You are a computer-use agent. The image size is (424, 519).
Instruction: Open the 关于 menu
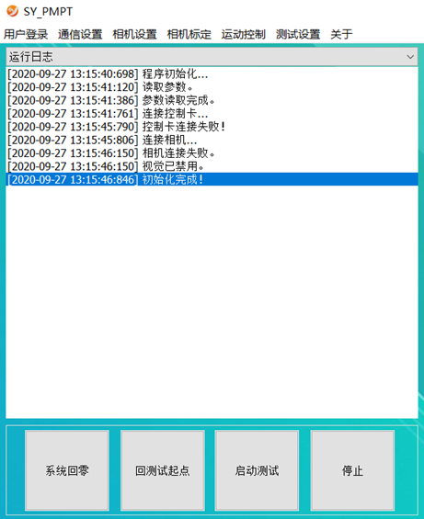coord(341,34)
